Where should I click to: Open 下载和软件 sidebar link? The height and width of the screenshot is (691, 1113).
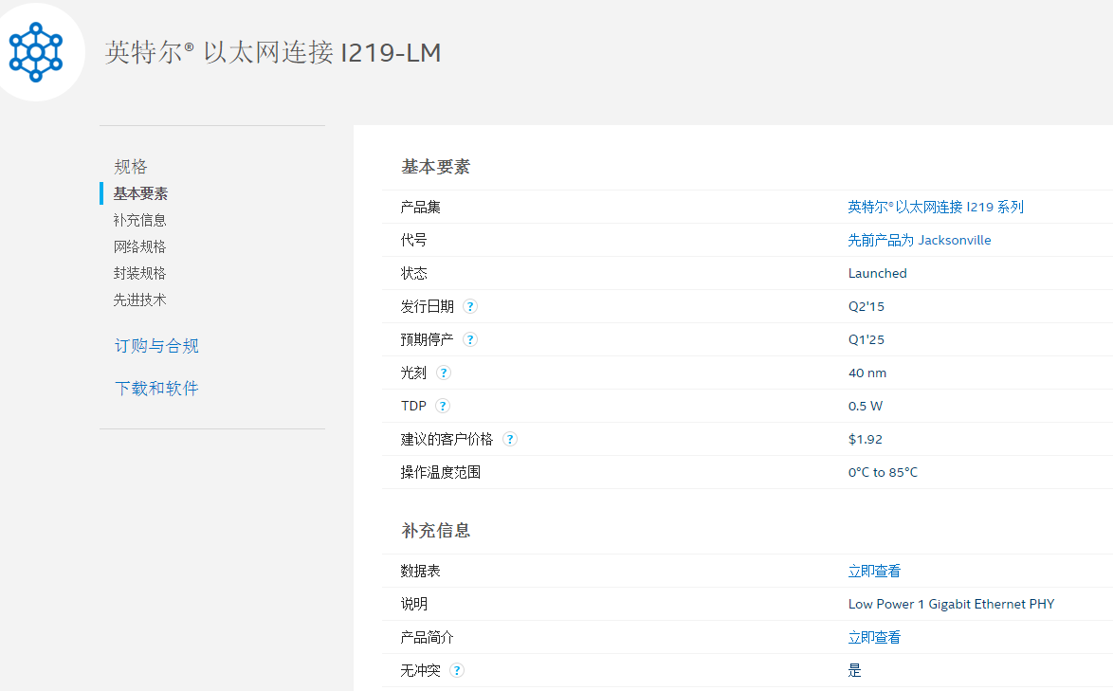pos(156,389)
